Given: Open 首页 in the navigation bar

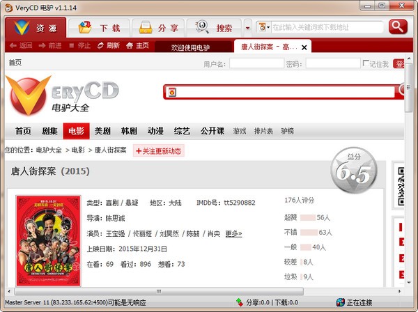Looking at the screenshot, I should [23, 131].
